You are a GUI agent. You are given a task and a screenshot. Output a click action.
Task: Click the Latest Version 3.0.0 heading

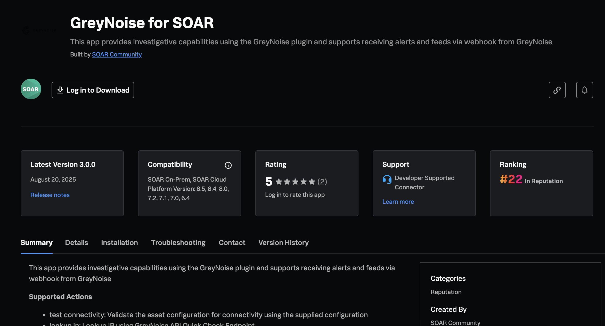pyautogui.click(x=63, y=165)
